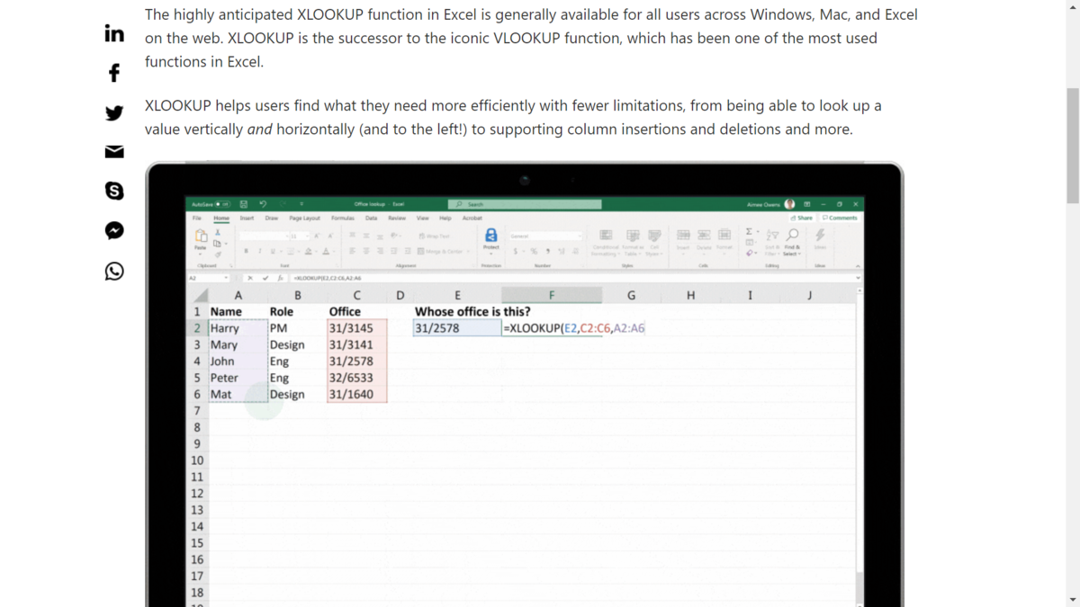Click Merge & Center button
Viewport: 1080px width, 607px height.
pyautogui.click(x=442, y=251)
